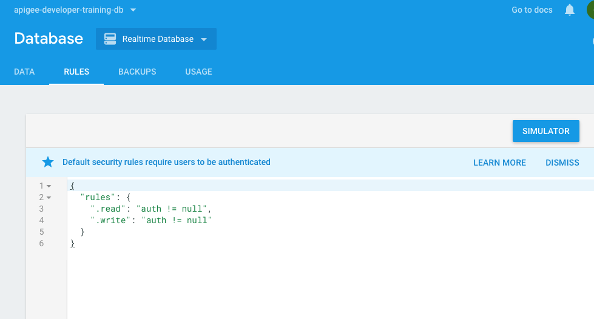The image size is (594, 319).
Task: Click line number 6 in gutter
Action: (41, 243)
